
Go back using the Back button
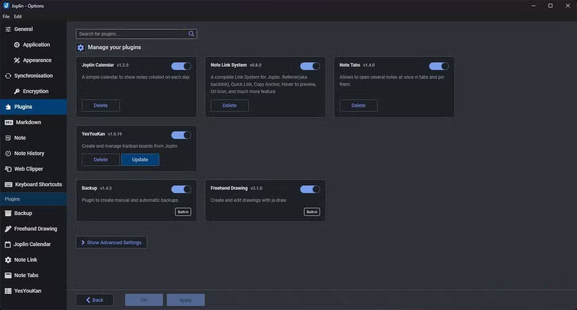pyautogui.click(x=95, y=300)
